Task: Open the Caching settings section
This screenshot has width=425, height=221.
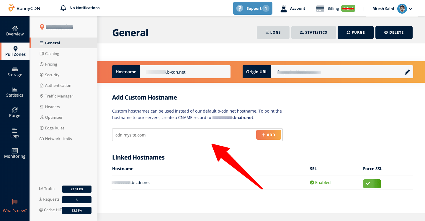Action: click(52, 53)
